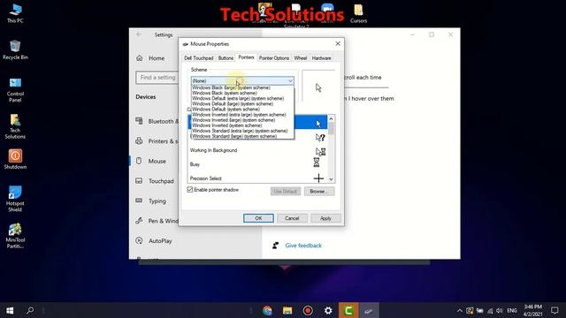The height and width of the screenshot is (318, 566).
Task: Click the Find a setting search box
Action: tap(157, 78)
